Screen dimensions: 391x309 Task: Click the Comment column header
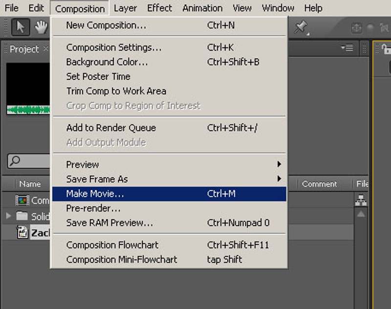pos(319,184)
